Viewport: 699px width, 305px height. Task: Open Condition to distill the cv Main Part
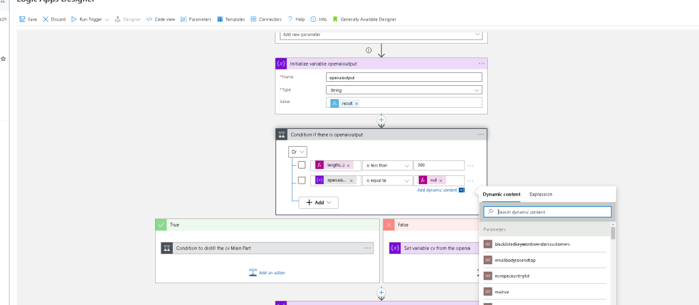click(x=267, y=248)
